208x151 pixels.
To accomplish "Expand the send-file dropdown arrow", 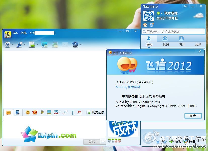I will [37, 45].
